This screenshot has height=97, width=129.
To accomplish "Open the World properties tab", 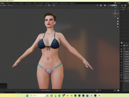I will tap(121, 59).
